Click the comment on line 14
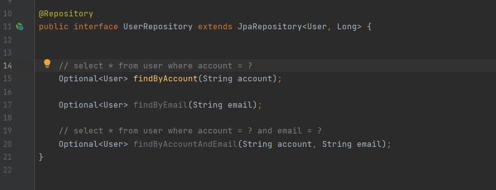 click(x=156, y=66)
